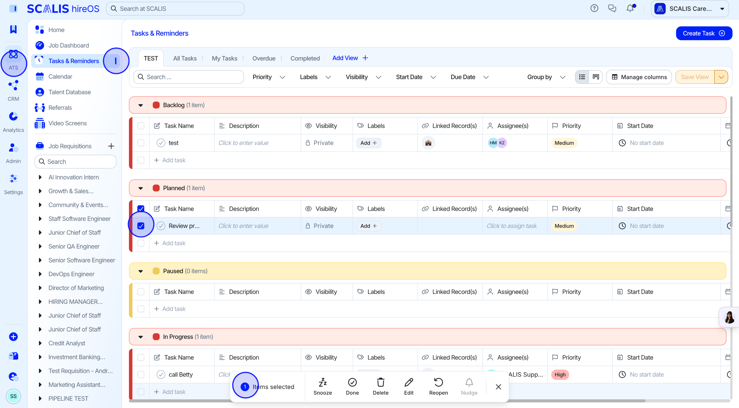
Task: Open the chat messages icon
Action: [x=612, y=8]
